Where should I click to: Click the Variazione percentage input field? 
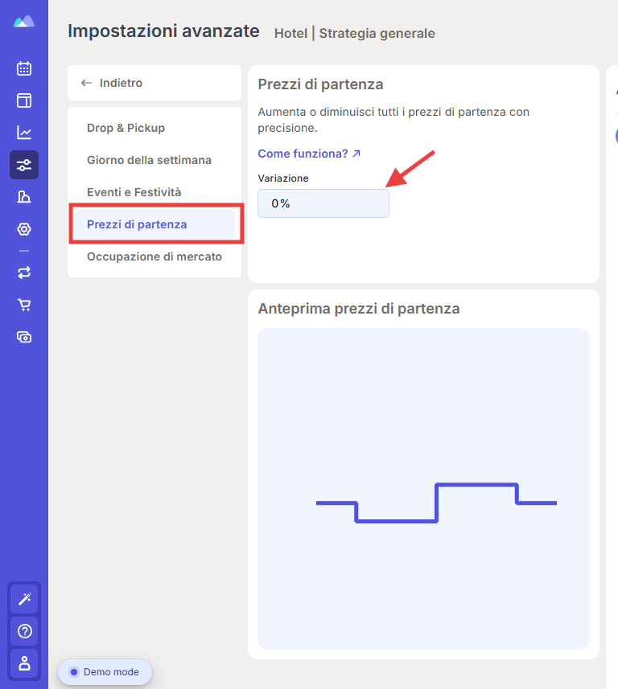tap(323, 203)
